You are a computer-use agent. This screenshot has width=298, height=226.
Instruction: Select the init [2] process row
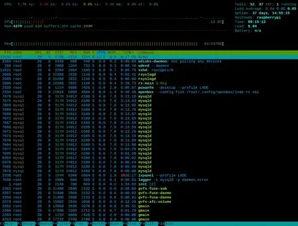(149, 184)
